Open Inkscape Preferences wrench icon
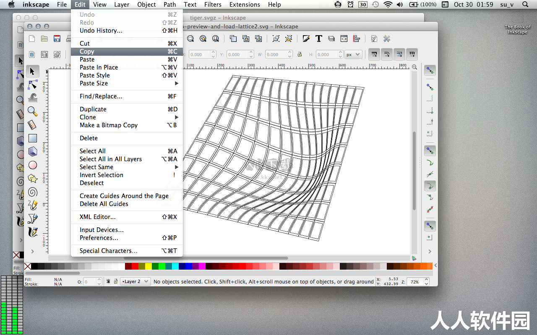The height and width of the screenshot is (335, 537). 387,39
